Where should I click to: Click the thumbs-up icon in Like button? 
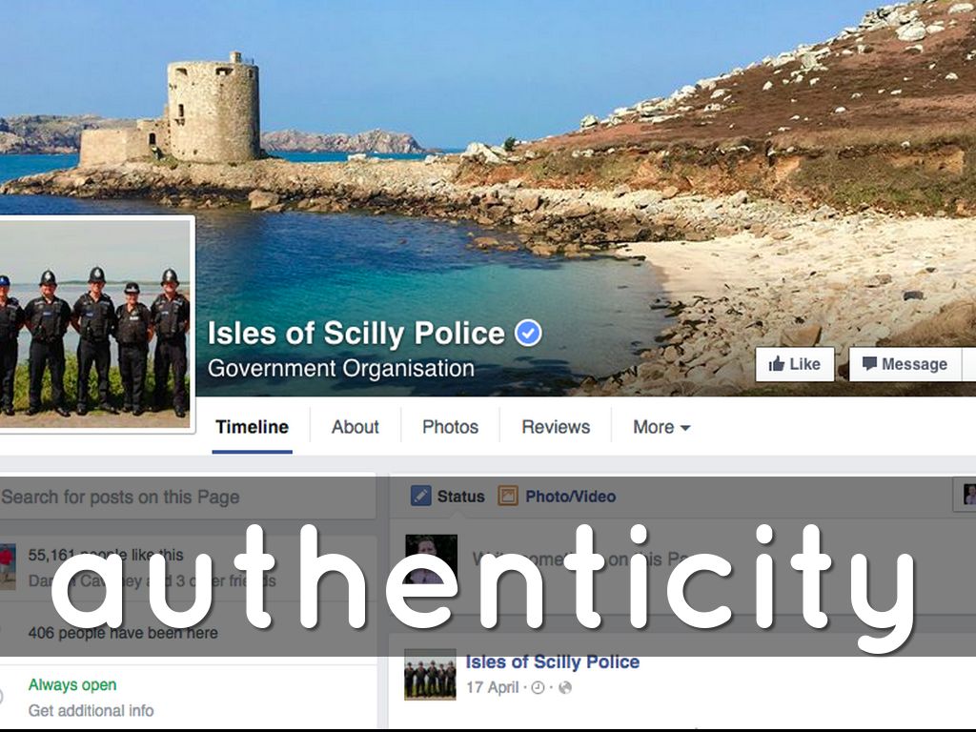pyautogui.click(x=776, y=364)
